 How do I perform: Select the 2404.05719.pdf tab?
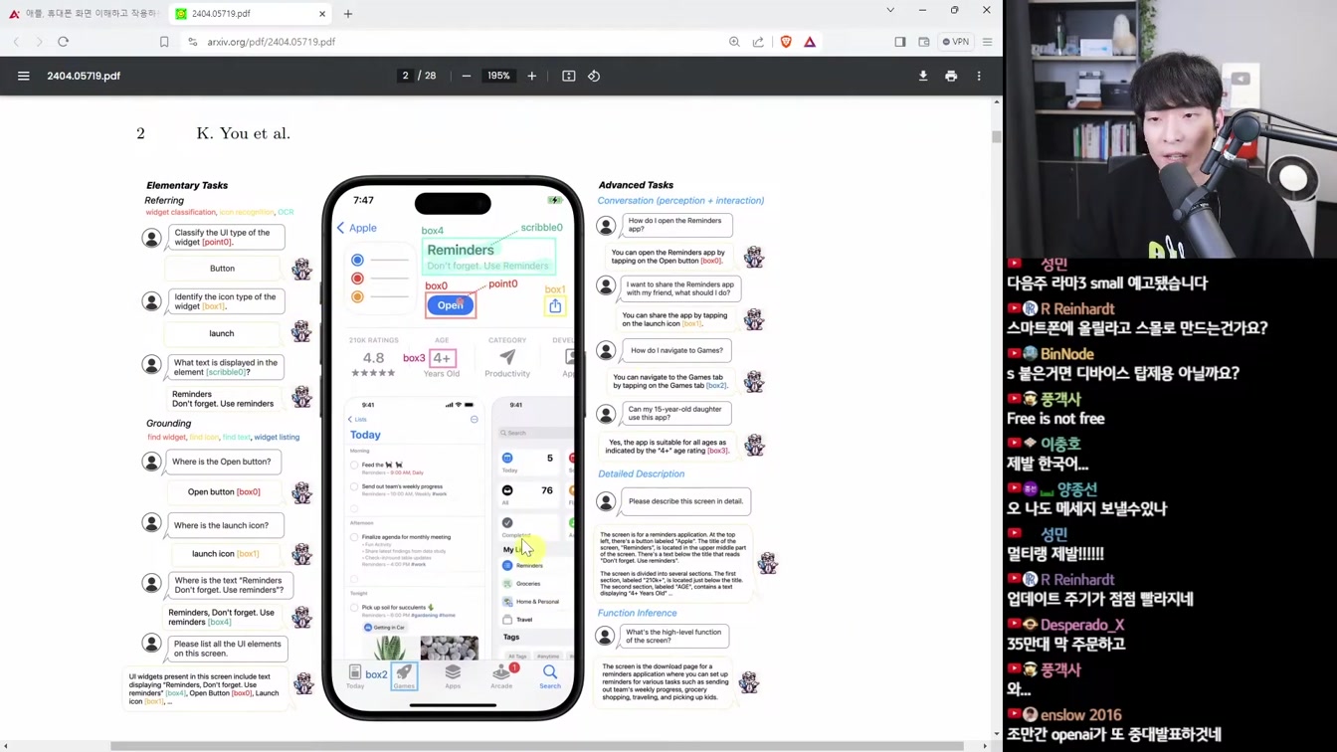[x=249, y=14]
